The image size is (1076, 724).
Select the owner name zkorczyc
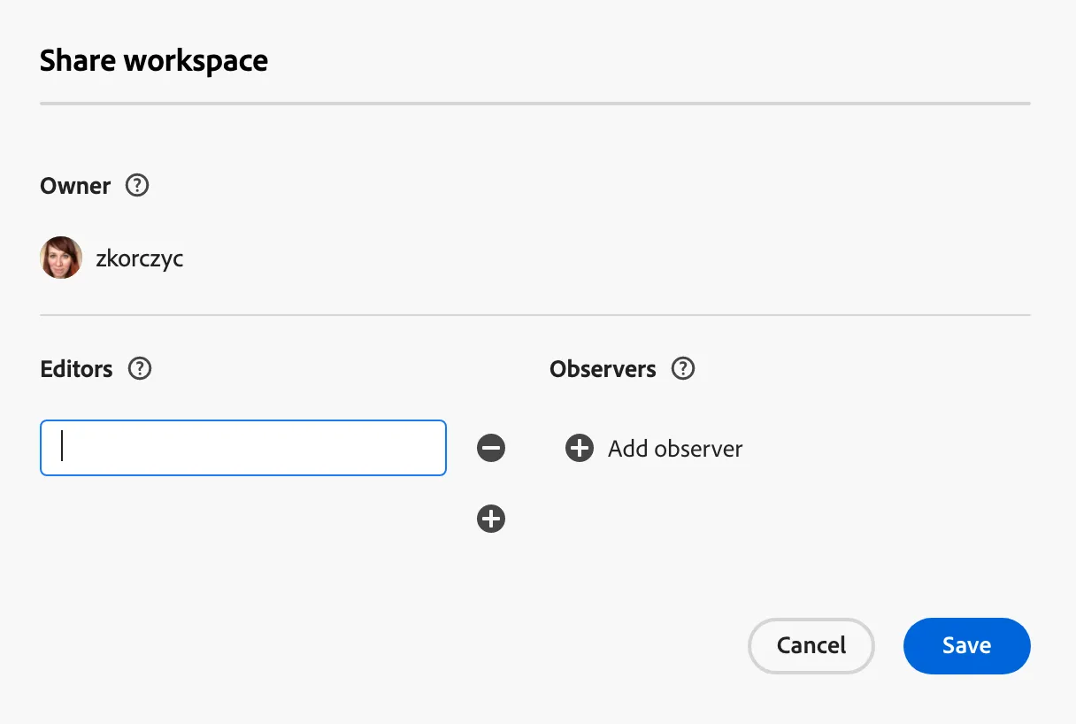[x=140, y=259]
